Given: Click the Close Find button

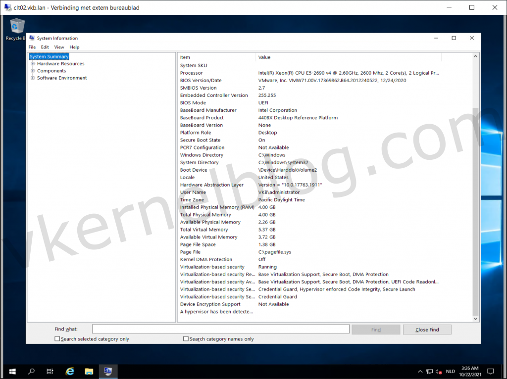Looking at the screenshot, I should (x=427, y=329).
